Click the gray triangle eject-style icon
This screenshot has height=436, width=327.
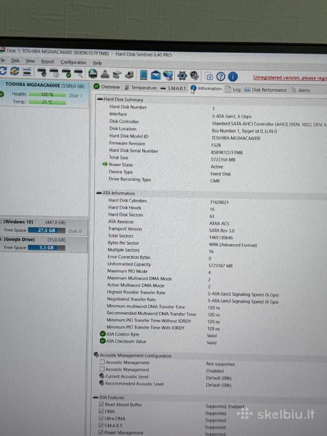click(105, 74)
